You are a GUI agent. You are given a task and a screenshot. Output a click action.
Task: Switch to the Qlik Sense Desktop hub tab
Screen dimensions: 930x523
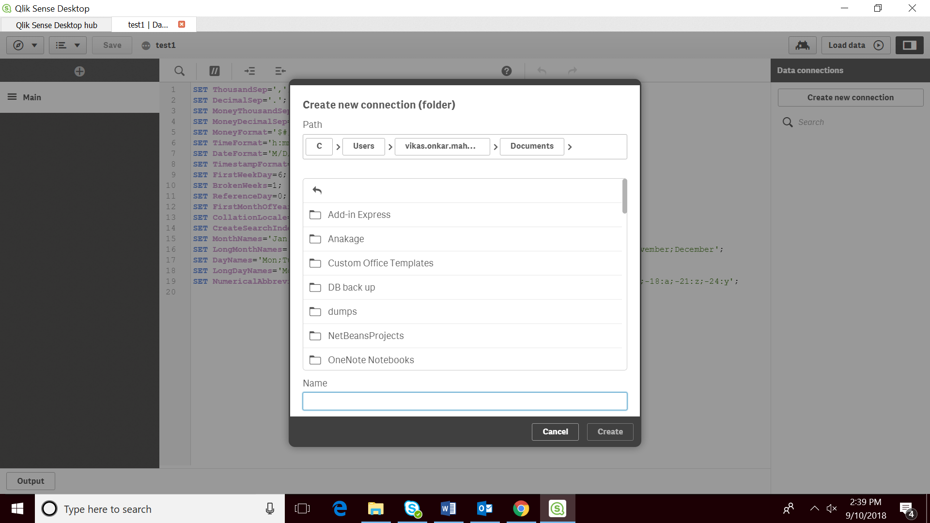[56, 25]
